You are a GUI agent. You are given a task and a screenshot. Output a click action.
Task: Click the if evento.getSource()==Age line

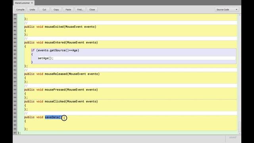point(55,50)
